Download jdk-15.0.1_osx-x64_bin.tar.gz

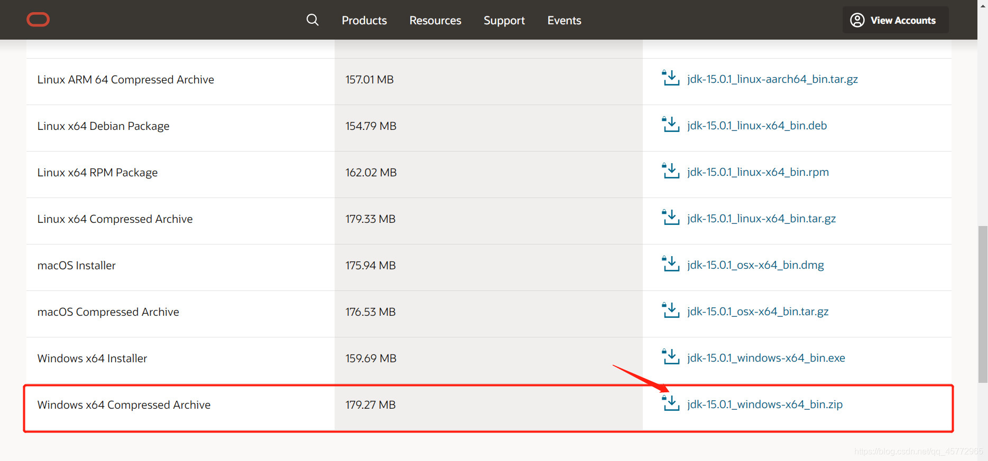pyautogui.click(x=758, y=312)
